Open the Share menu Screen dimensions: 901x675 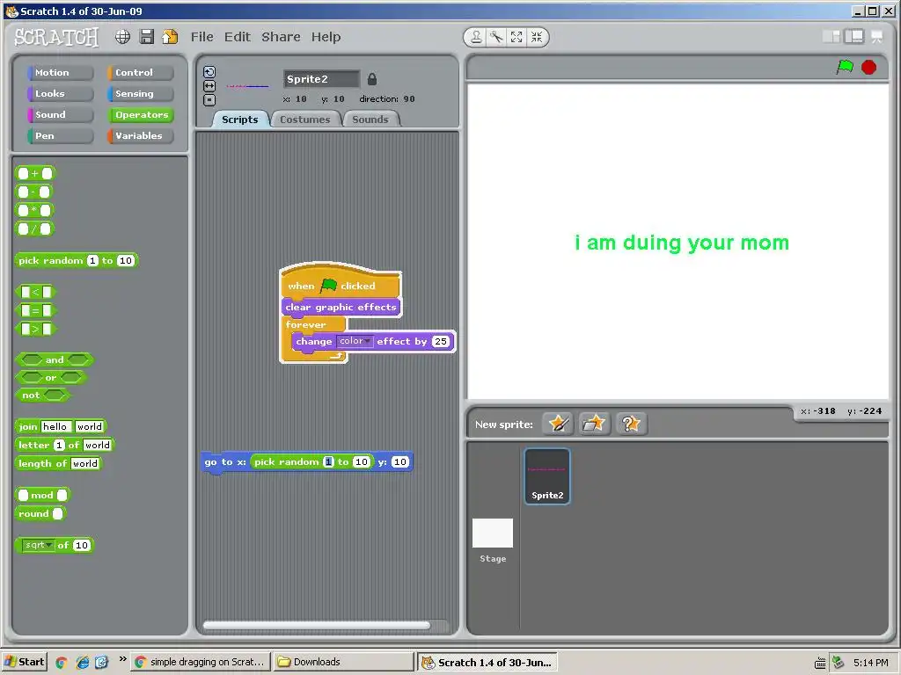[281, 37]
